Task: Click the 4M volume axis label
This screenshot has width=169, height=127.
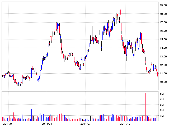Action: point(162,99)
